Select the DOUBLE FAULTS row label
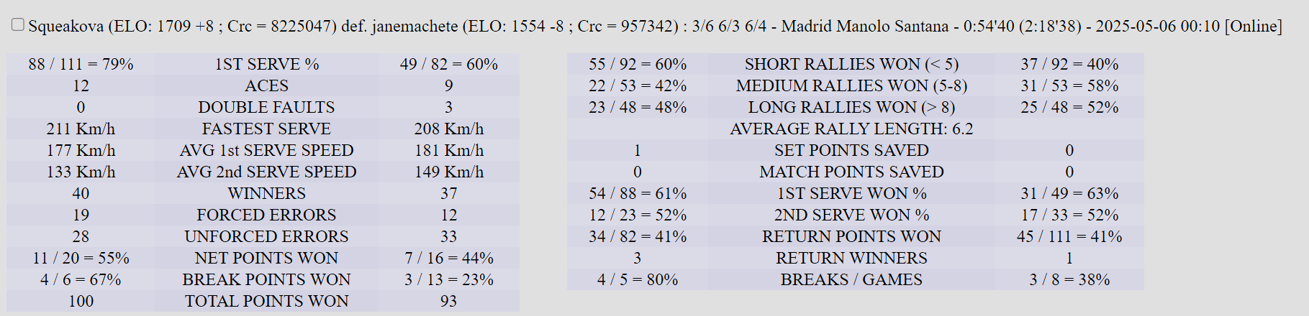The height and width of the screenshot is (316, 1309). pos(266,108)
